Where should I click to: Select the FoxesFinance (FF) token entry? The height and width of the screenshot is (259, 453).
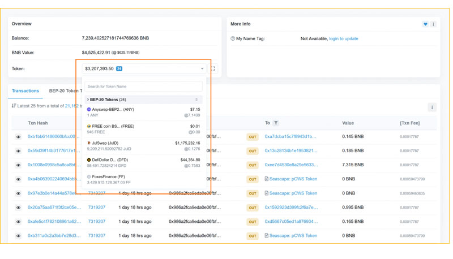(x=144, y=179)
